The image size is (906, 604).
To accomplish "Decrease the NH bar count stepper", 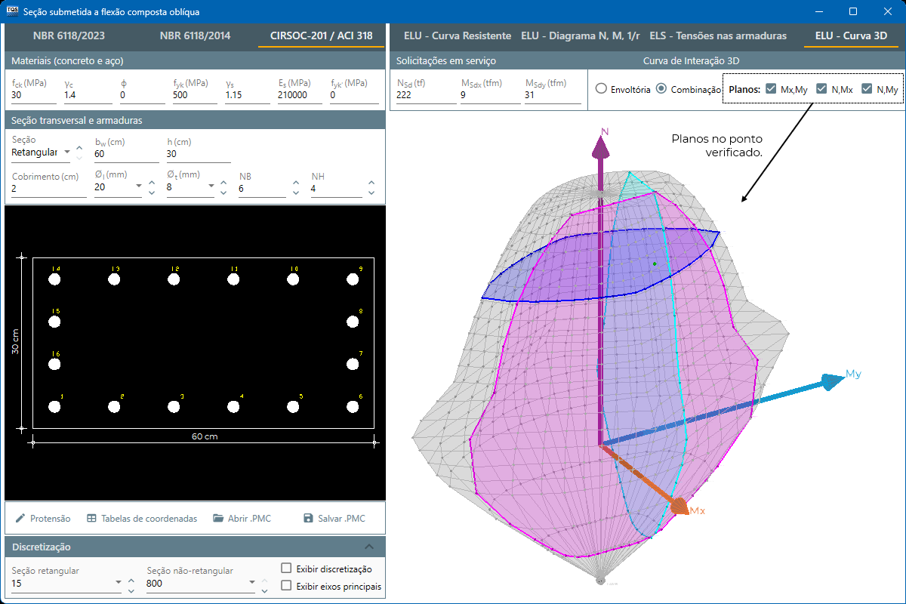I will (371, 193).
